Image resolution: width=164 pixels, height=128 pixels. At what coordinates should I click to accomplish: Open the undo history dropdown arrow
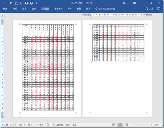(8, 3)
